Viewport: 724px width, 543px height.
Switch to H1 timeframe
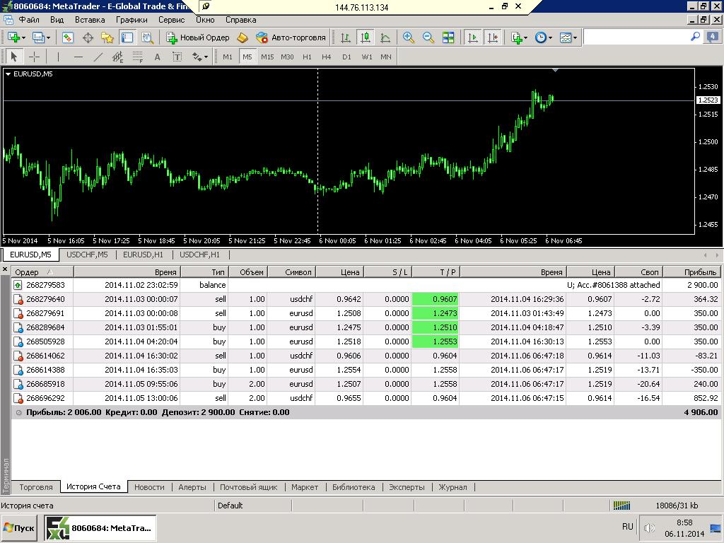click(x=307, y=57)
